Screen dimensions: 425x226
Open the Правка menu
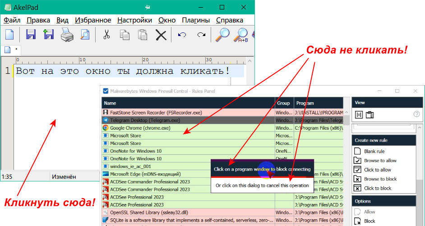pos(38,20)
